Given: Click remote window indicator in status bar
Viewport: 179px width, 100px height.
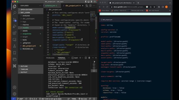Looking at the screenshot, I should coord(13,99).
